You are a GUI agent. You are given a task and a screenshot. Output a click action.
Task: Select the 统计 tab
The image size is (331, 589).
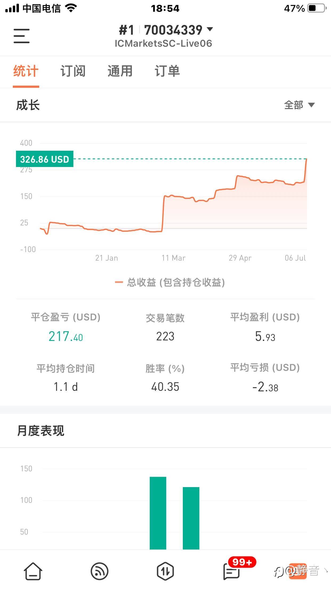pos(26,71)
